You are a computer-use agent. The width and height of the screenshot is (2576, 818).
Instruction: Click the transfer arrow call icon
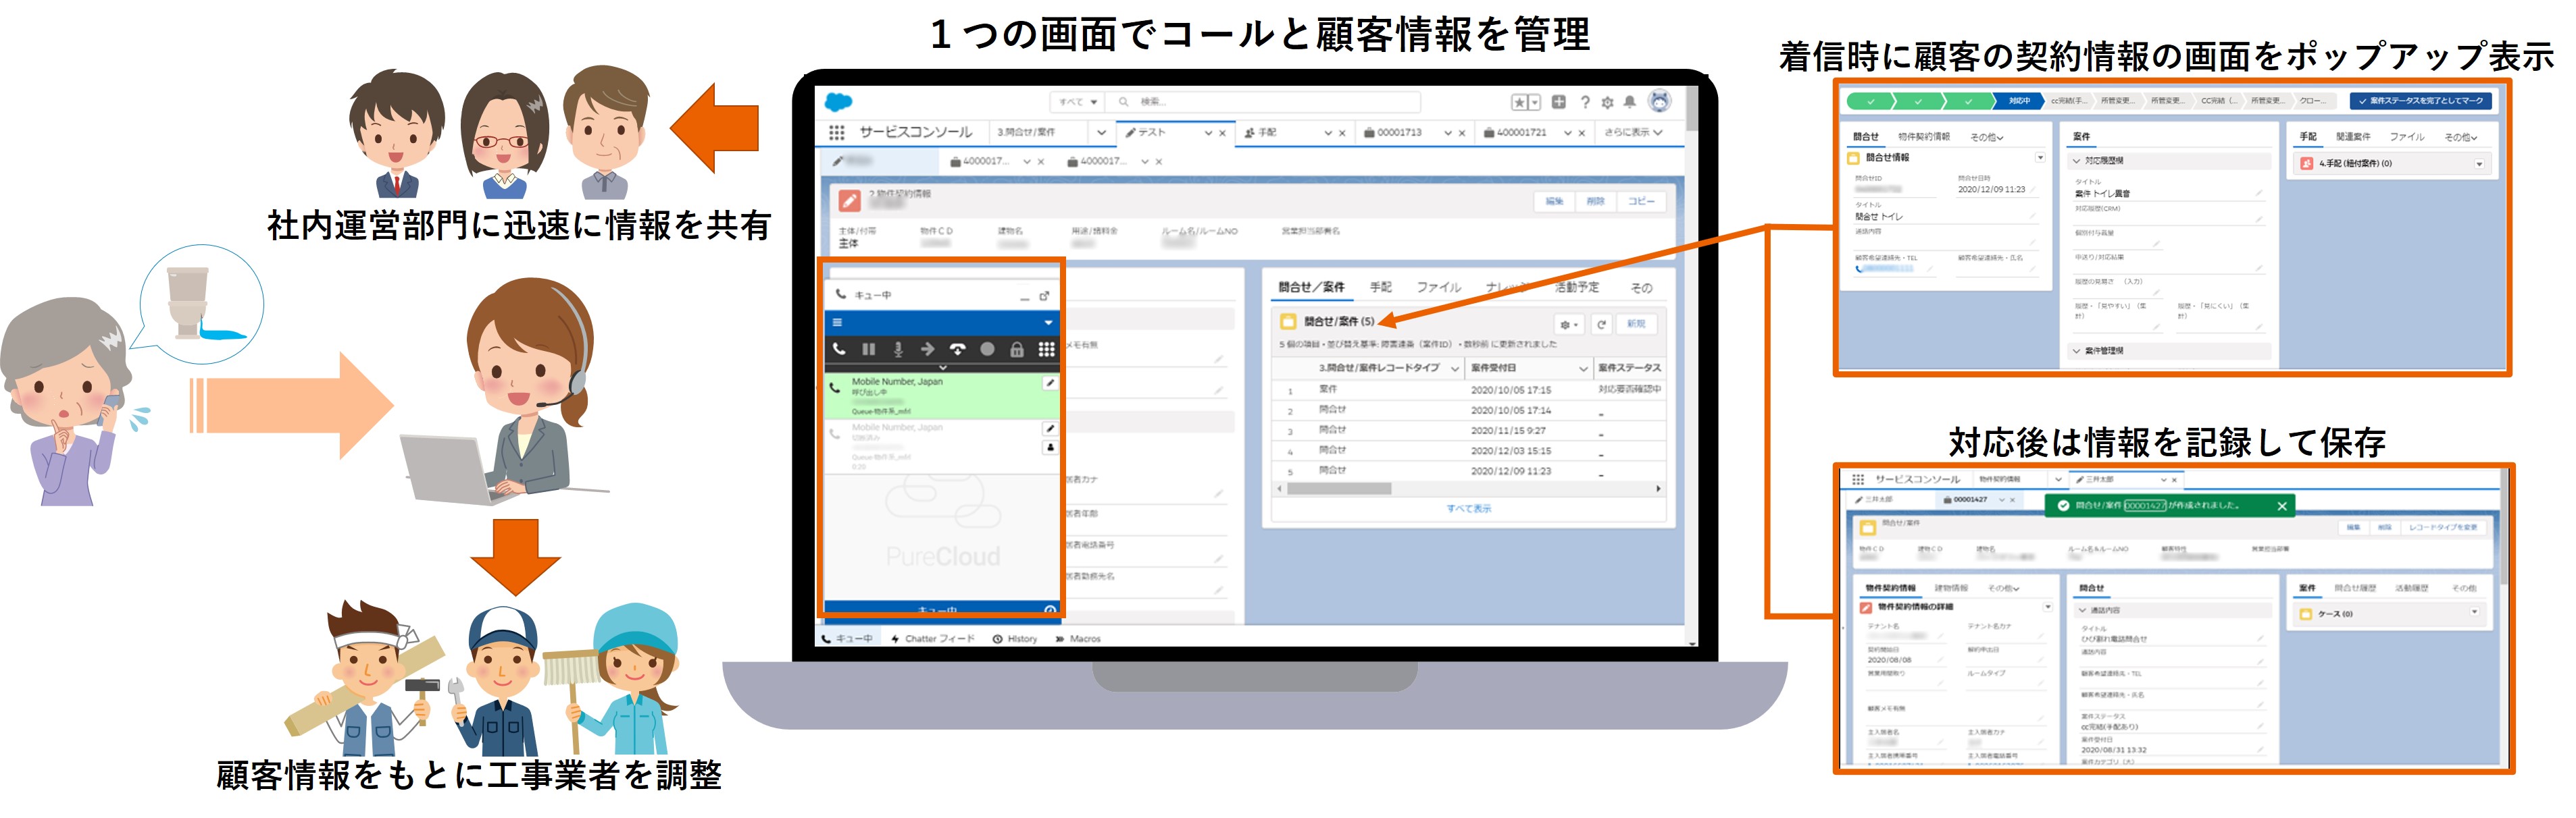click(x=927, y=348)
